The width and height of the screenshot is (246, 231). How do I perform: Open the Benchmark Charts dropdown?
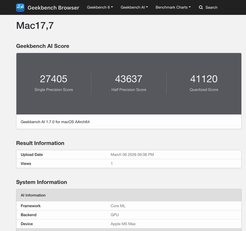point(173,7)
